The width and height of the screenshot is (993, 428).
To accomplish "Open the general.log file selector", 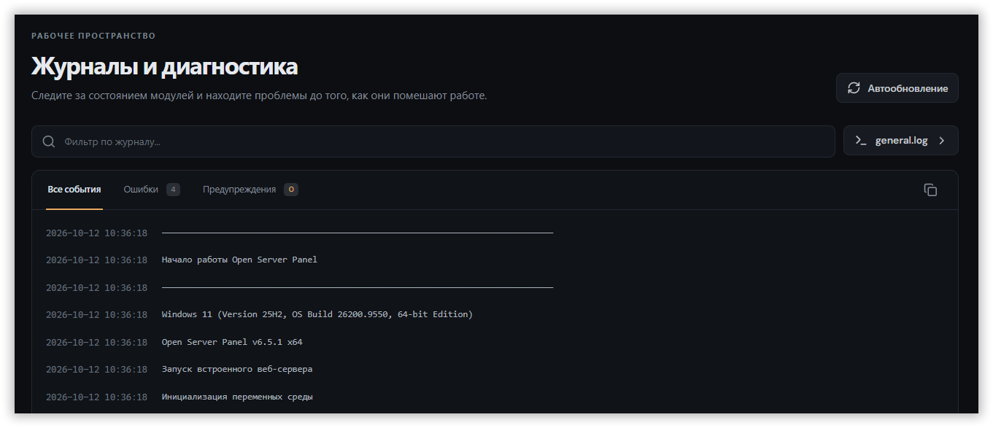I will click(x=901, y=141).
